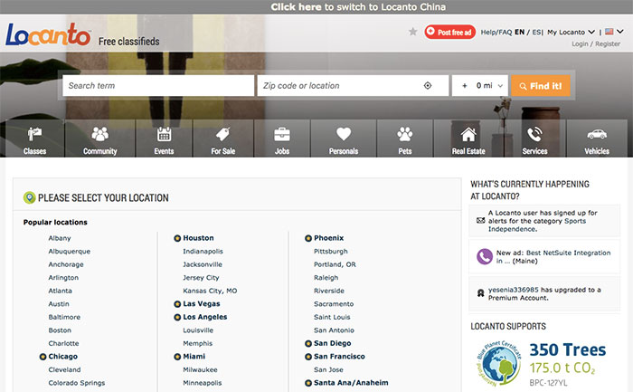Choose Milwaukee location
633x392 pixels.
click(200, 369)
